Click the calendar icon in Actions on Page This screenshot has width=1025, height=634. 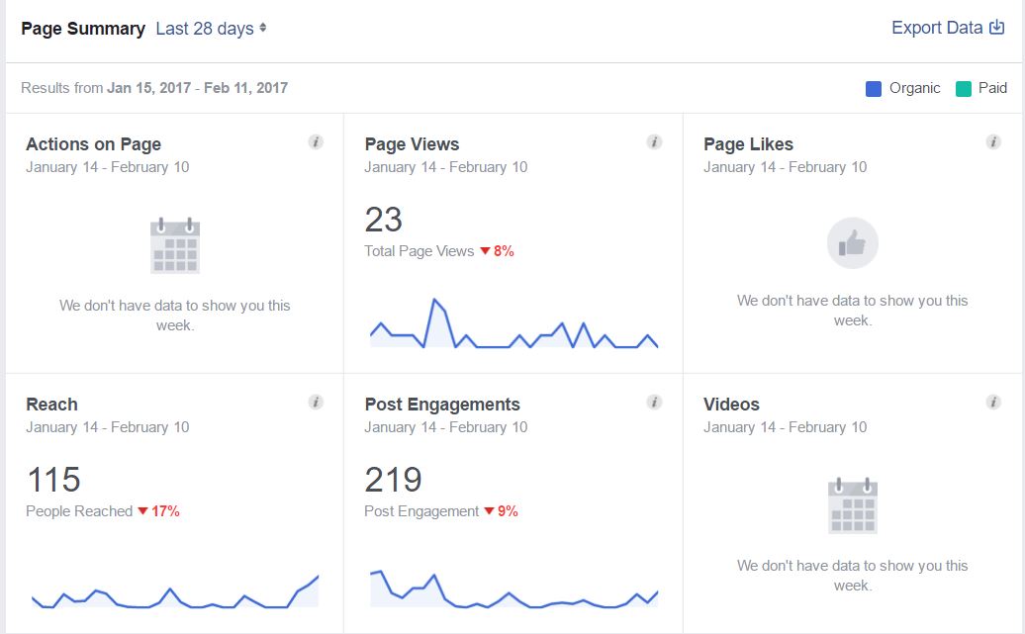pos(175,245)
